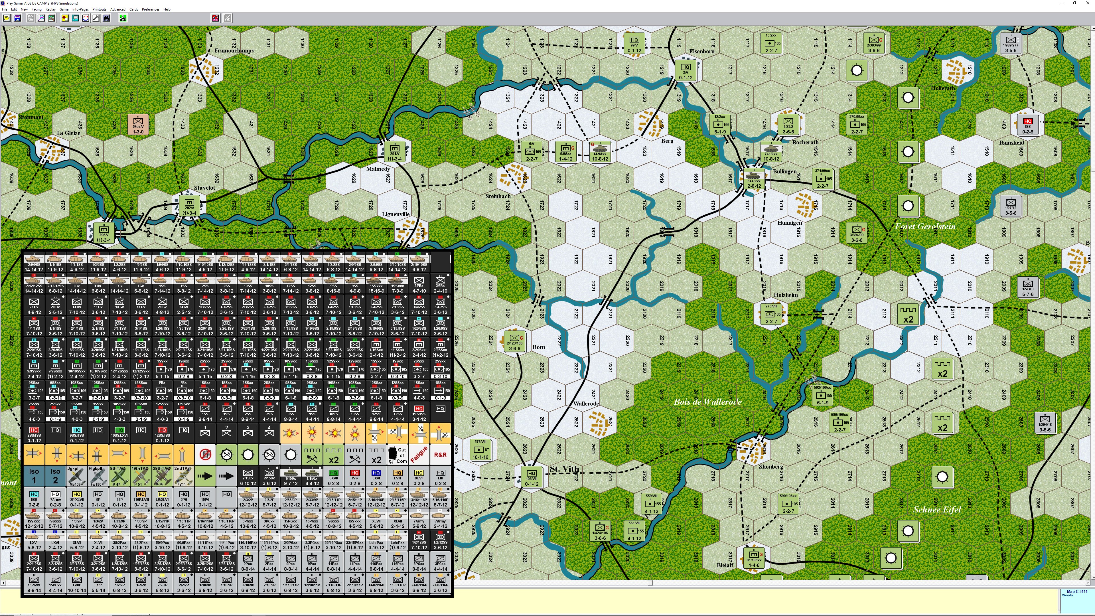The image size is (1095, 616).
Task: Open the Info-Pages menu
Action: coord(80,9)
